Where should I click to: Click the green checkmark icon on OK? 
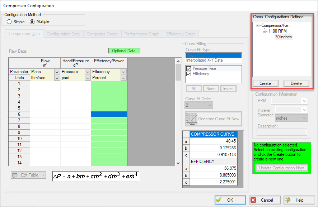[219, 200]
